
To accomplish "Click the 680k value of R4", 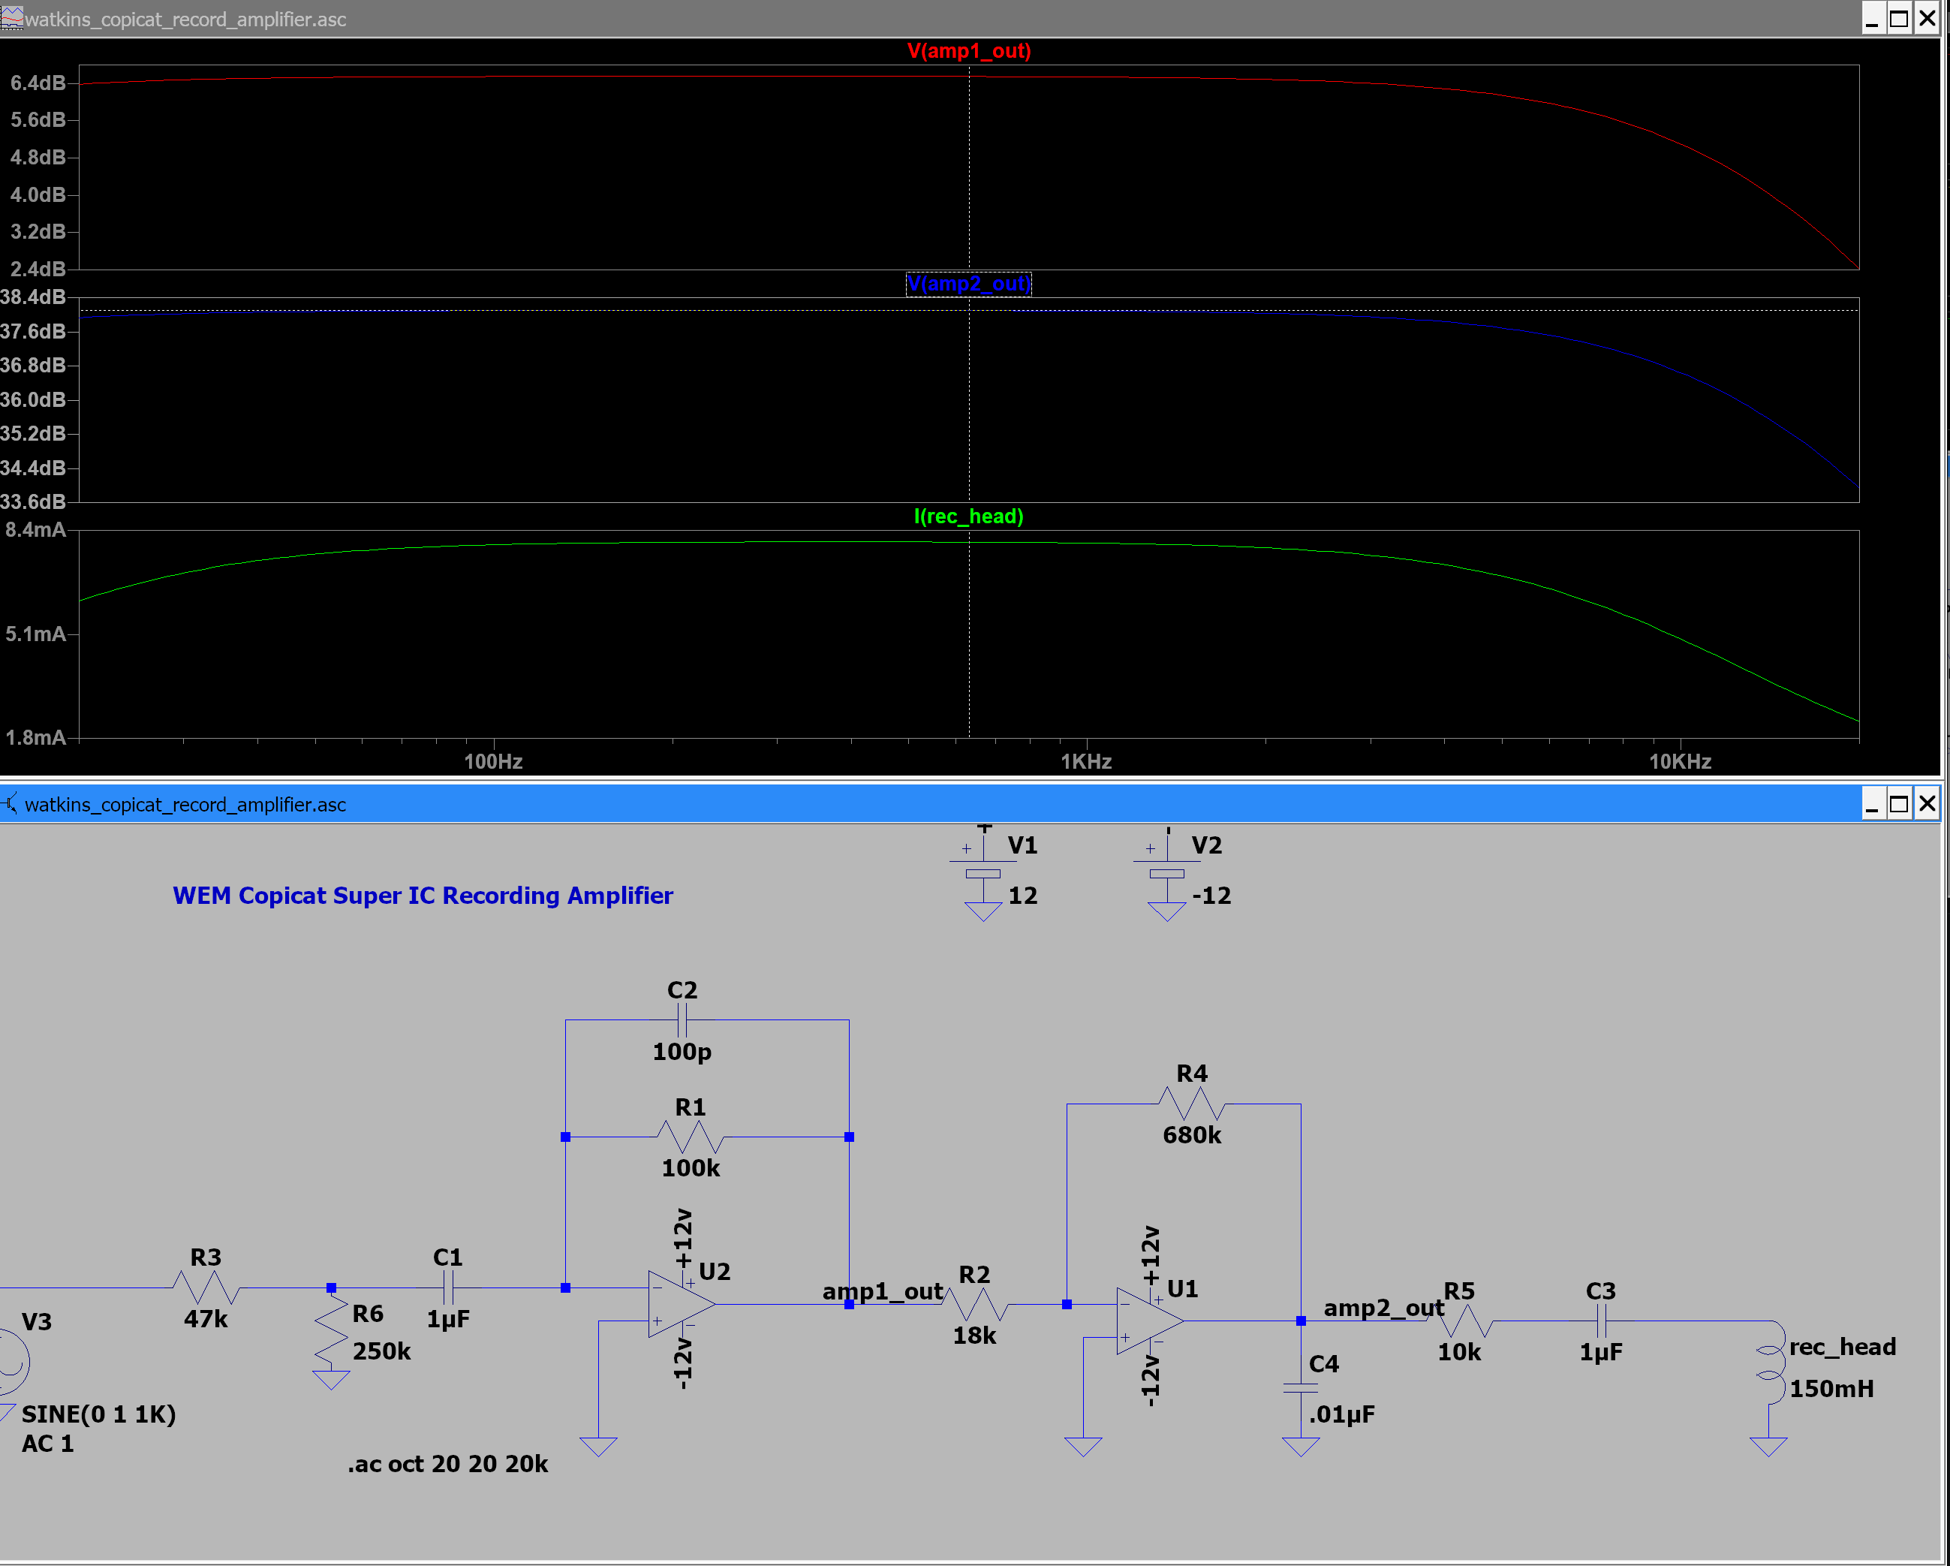I will pos(1191,1134).
